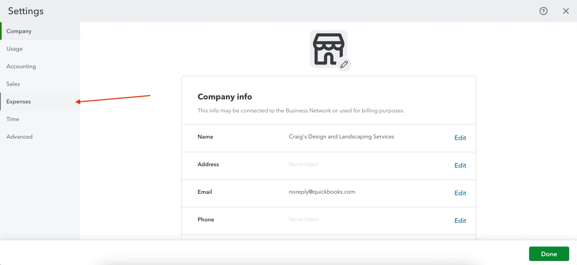This screenshot has width=577, height=265.
Task: Open the Usage settings section
Action: (14, 49)
